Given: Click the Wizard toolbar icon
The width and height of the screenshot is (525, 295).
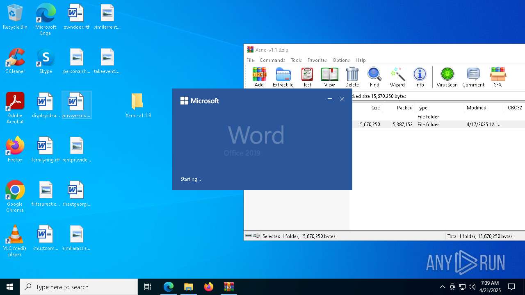Looking at the screenshot, I should coord(397,77).
